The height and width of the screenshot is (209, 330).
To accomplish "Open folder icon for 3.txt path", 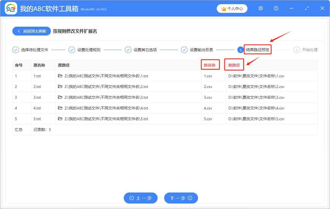I will 60,97.
